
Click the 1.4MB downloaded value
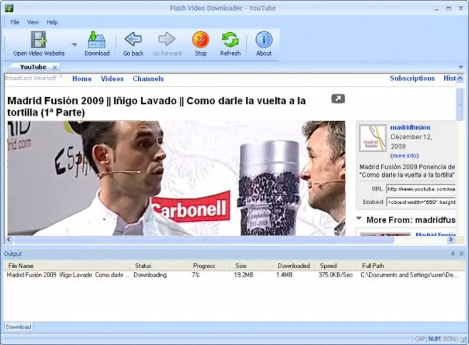pos(284,275)
